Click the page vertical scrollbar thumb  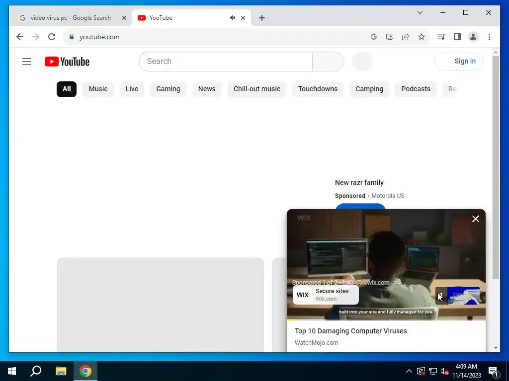click(x=496, y=167)
